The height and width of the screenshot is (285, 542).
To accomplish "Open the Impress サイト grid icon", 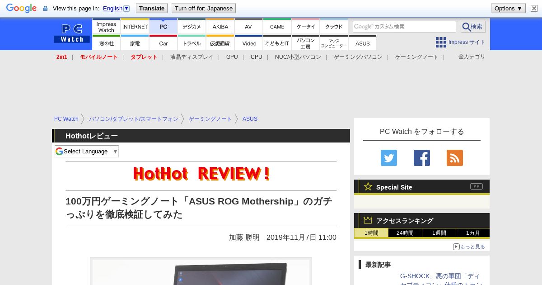I will click(441, 42).
